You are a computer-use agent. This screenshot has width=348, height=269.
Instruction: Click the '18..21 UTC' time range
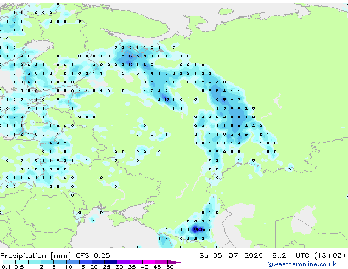pyautogui.click(x=288, y=256)
